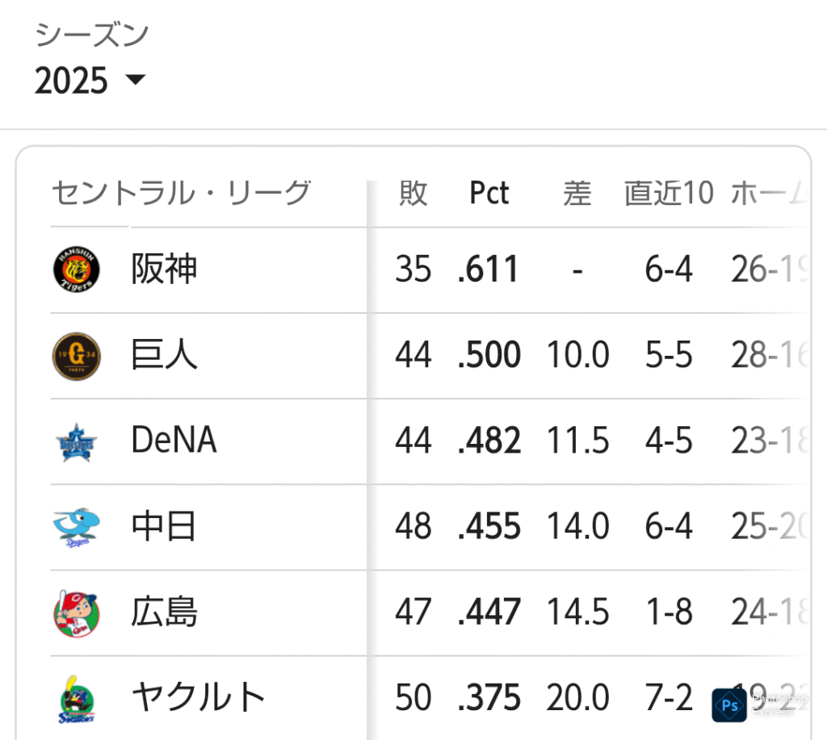
Task: Click the Hanshin Tigers logo icon
Action: coord(77,270)
